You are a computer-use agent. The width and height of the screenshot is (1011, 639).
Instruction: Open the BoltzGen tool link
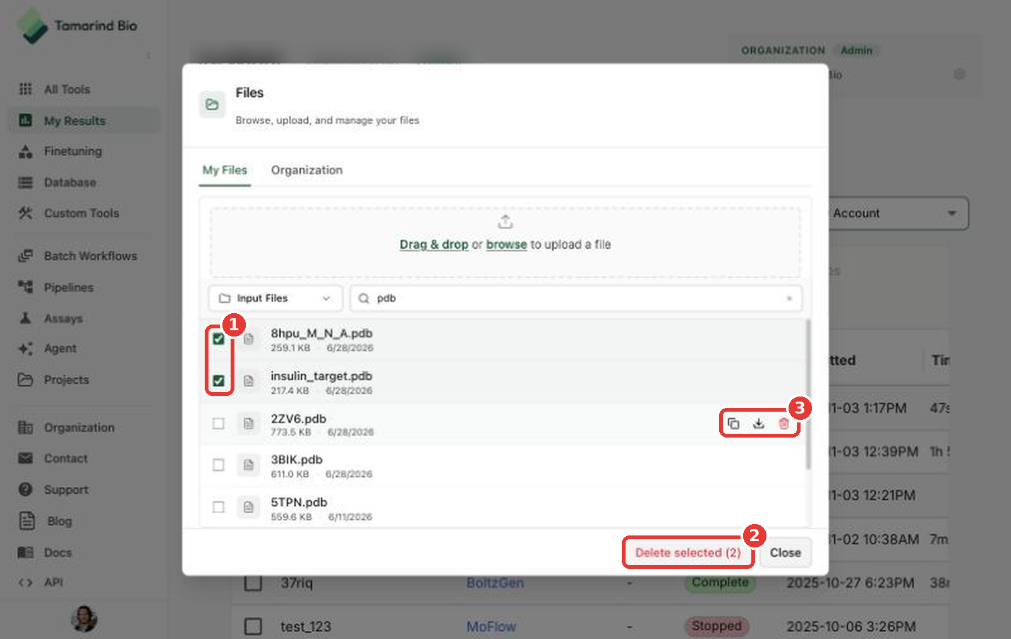[495, 583]
